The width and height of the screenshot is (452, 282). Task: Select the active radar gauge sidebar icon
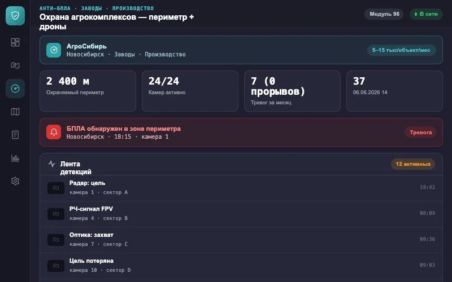coord(15,89)
